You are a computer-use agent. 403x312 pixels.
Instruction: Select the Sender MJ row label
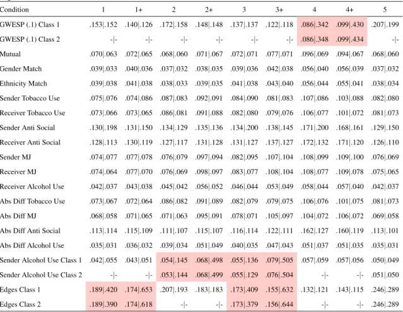[x=15, y=157]
